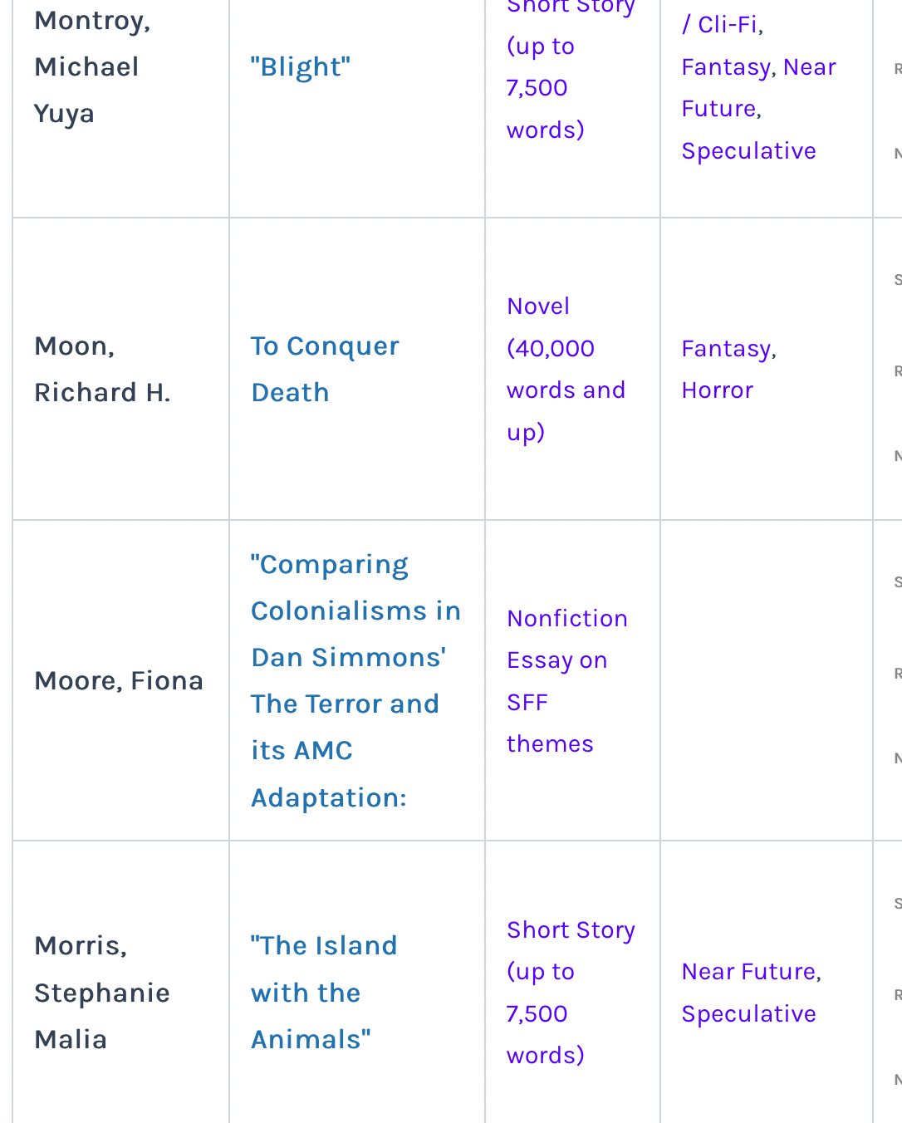The width and height of the screenshot is (902, 1123).
Task: Click Fantasy genre in the Richard H. Moon row
Action: coord(727,349)
